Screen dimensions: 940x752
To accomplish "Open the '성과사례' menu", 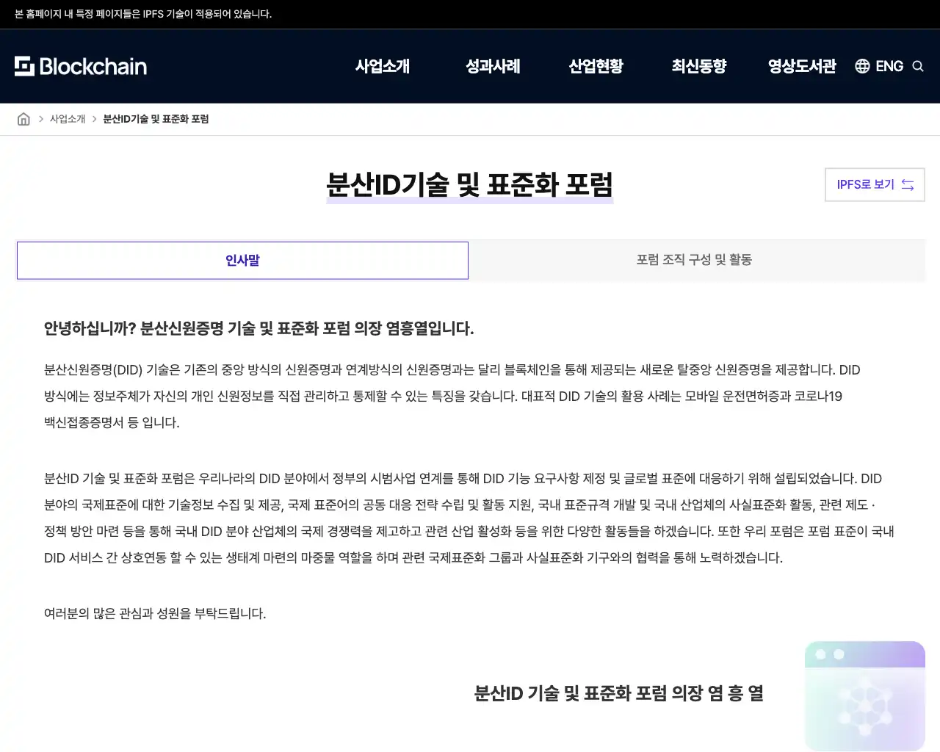I will (x=492, y=66).
